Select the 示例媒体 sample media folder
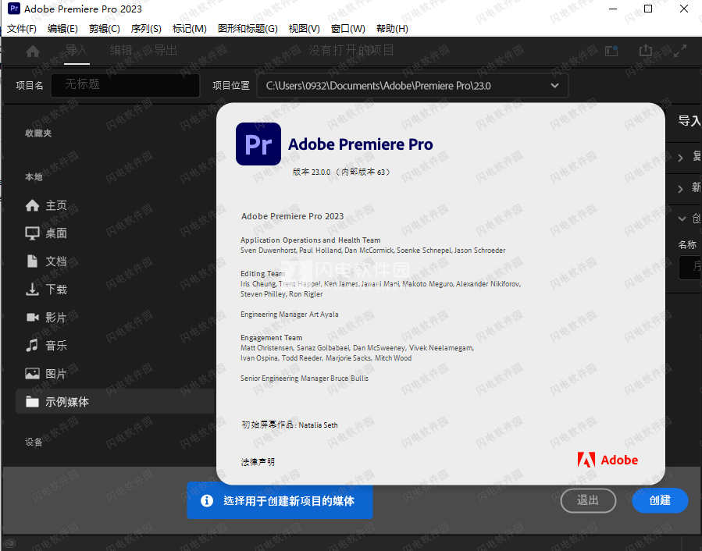 pos(116,401)
